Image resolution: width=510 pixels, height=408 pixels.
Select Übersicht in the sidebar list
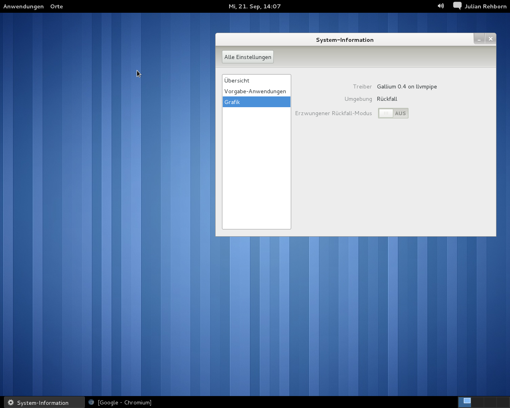[257, 80]
